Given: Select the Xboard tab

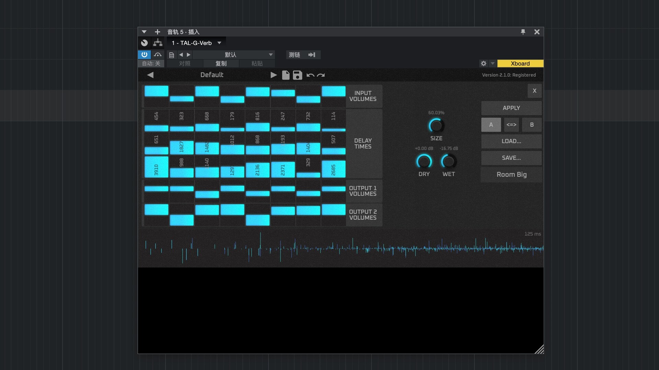Looking at the screenshot, I should pos(520,63).
